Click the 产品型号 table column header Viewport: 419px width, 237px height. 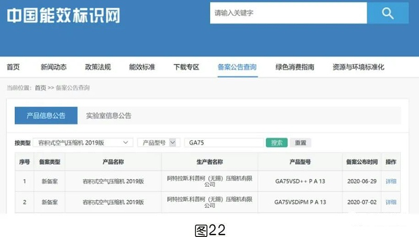pyautogui.click(x=300, y=162)
